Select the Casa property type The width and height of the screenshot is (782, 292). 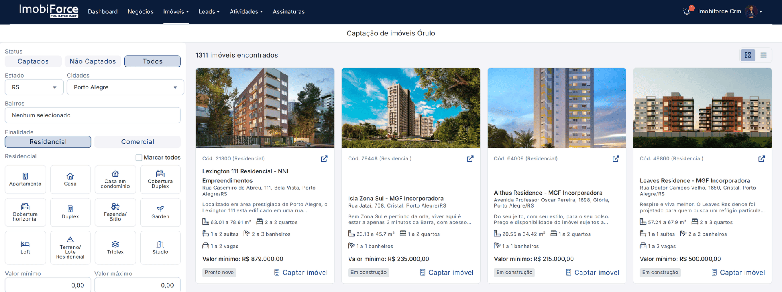(x=70, y=180)
